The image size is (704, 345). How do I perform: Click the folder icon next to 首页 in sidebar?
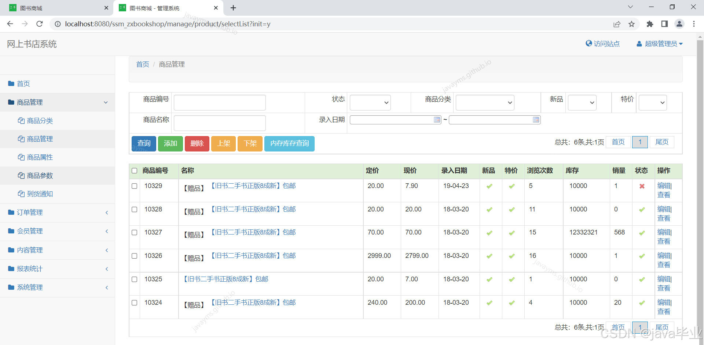click(11, 83)
